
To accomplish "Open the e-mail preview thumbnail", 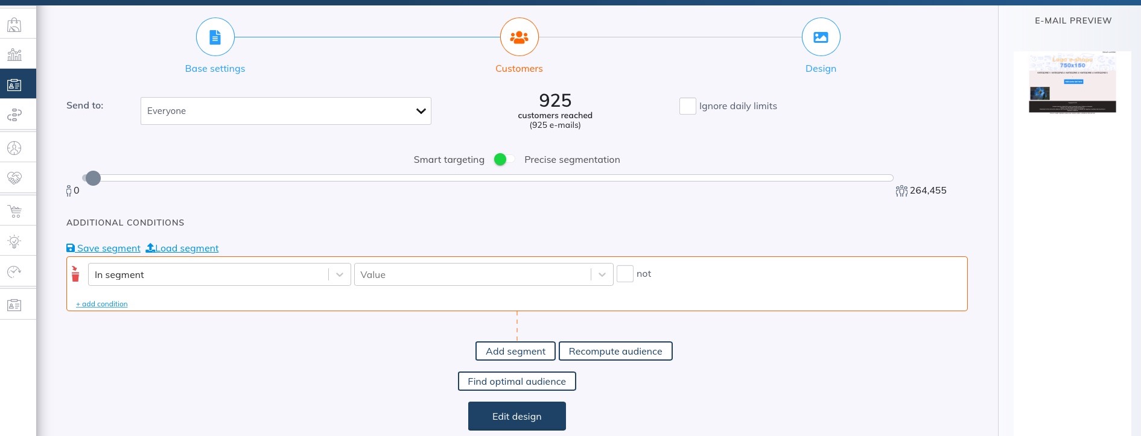I will click(1072, 83).
